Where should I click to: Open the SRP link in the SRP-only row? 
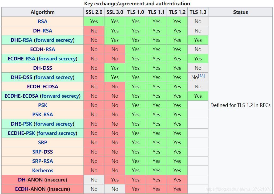pos(43,143)
